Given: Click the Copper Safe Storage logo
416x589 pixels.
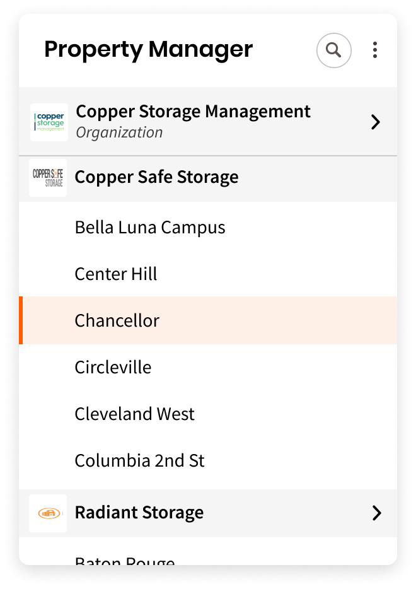Looking at the screenshot, I should pyautogui.click(x=48, y=177).
